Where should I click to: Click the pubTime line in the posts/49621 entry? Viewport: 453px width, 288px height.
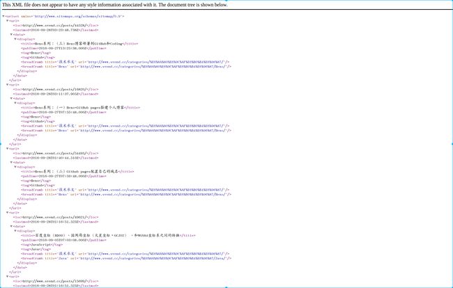(63, 241)
